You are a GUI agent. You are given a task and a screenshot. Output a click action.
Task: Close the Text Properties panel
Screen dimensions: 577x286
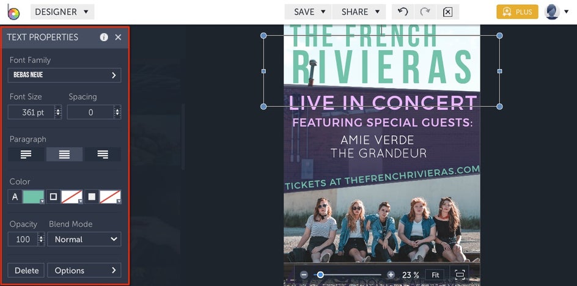click(x=118, y=37)
